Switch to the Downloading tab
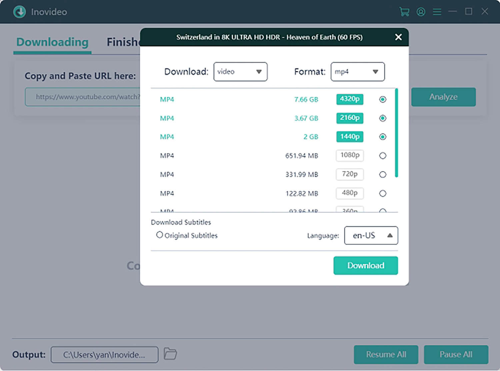Image resolution: width=500 pixels, height=371 pixels. point(52,42)
